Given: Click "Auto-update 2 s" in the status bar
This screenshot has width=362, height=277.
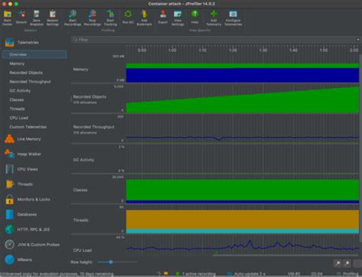Looking at the screenshot, I should [x=250, y=274].
